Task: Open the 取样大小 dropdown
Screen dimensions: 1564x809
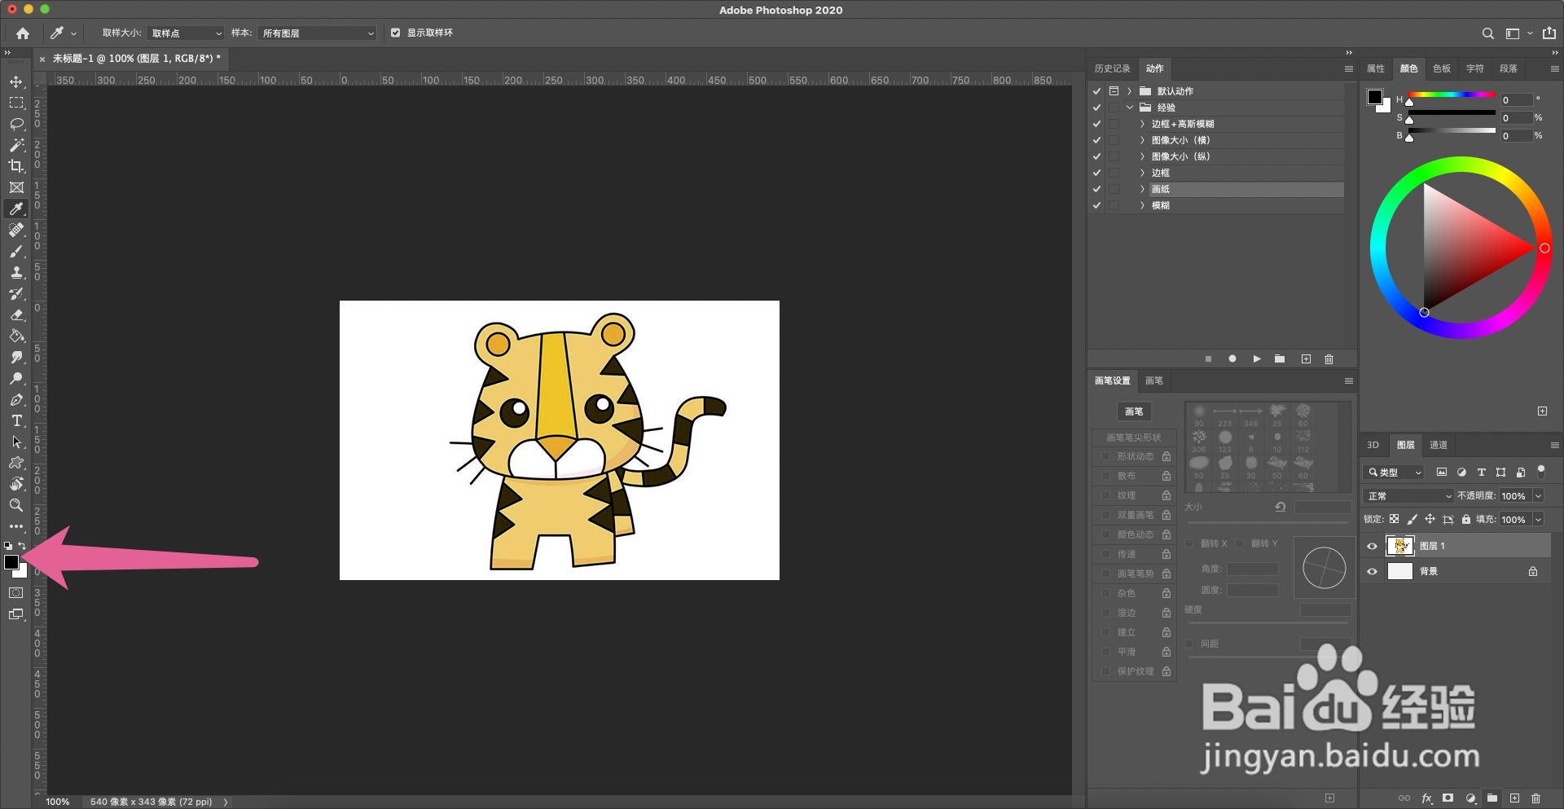Action: pyautogui.click(x=186, y=33)
